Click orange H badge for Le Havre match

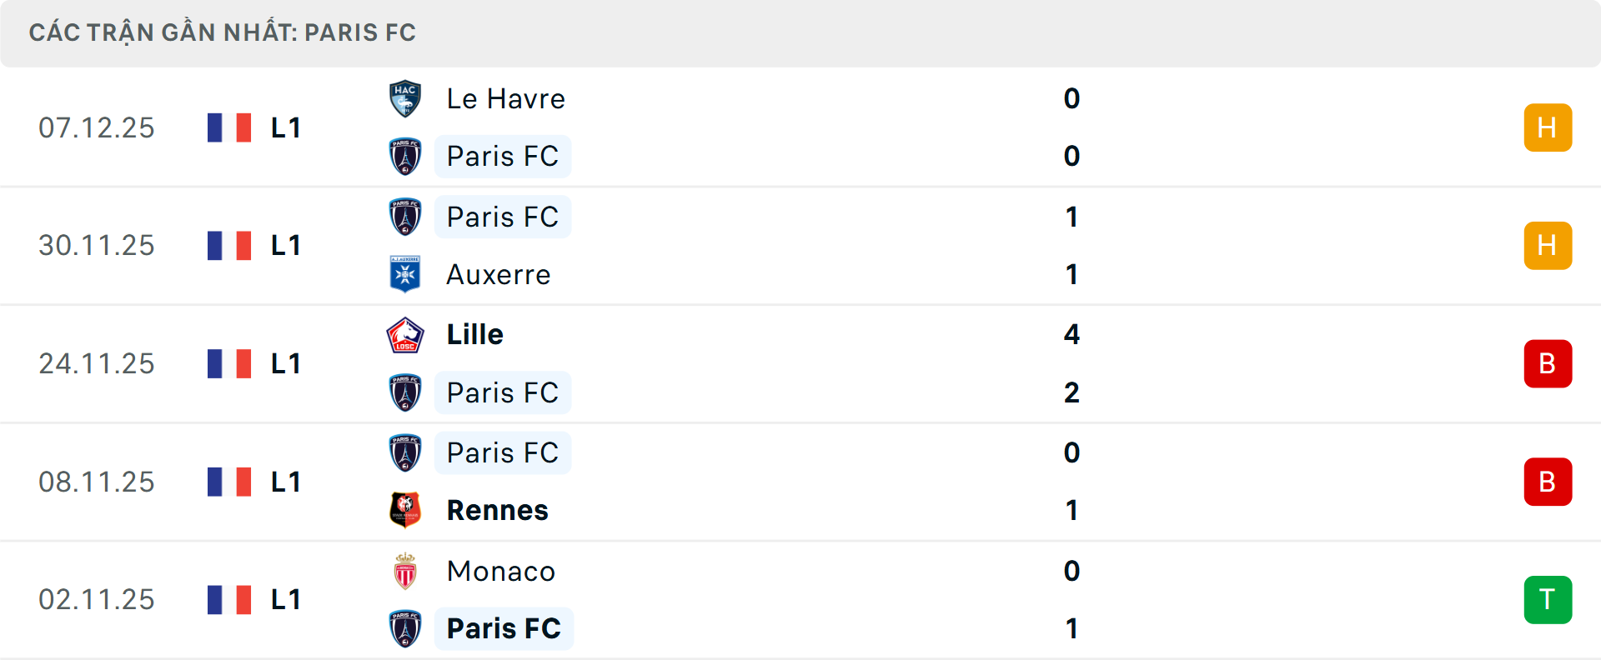point(1548,127)
